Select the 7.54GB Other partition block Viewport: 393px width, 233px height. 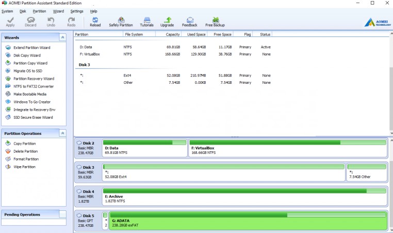pos(367,172)
